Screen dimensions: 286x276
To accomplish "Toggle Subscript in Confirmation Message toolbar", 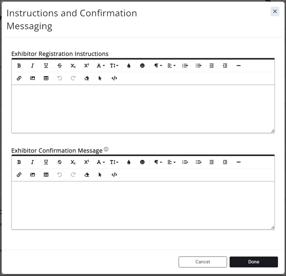I will [73, 162].
